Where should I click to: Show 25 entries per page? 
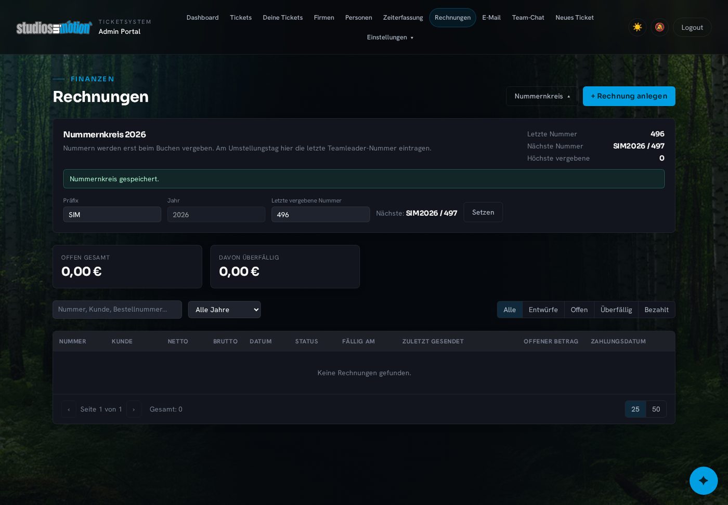(x=635, y=409)
